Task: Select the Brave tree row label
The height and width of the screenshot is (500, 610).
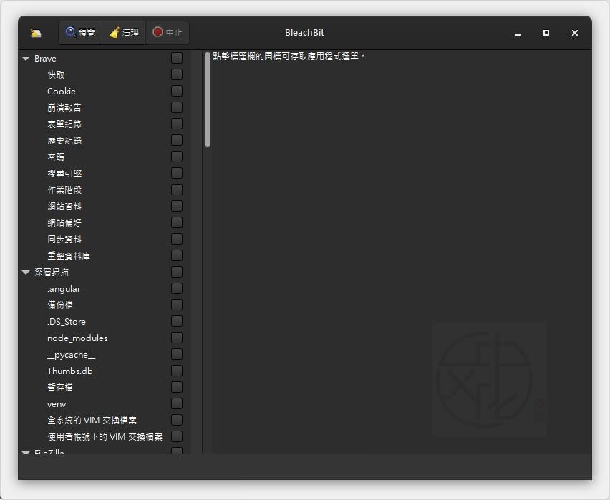Action: tap(45, 59)
